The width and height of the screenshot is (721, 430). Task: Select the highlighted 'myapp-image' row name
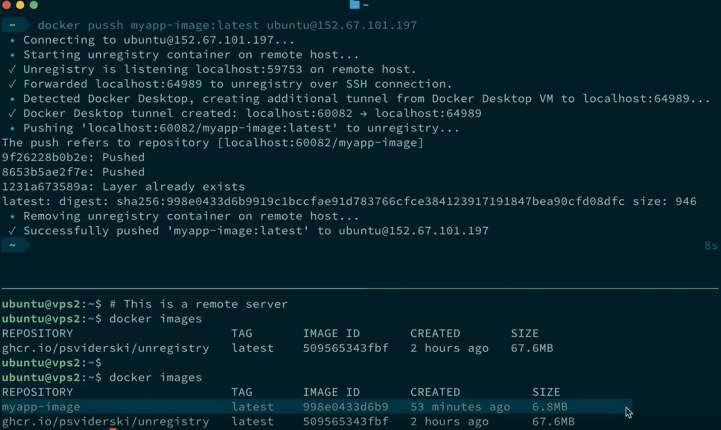41,407
